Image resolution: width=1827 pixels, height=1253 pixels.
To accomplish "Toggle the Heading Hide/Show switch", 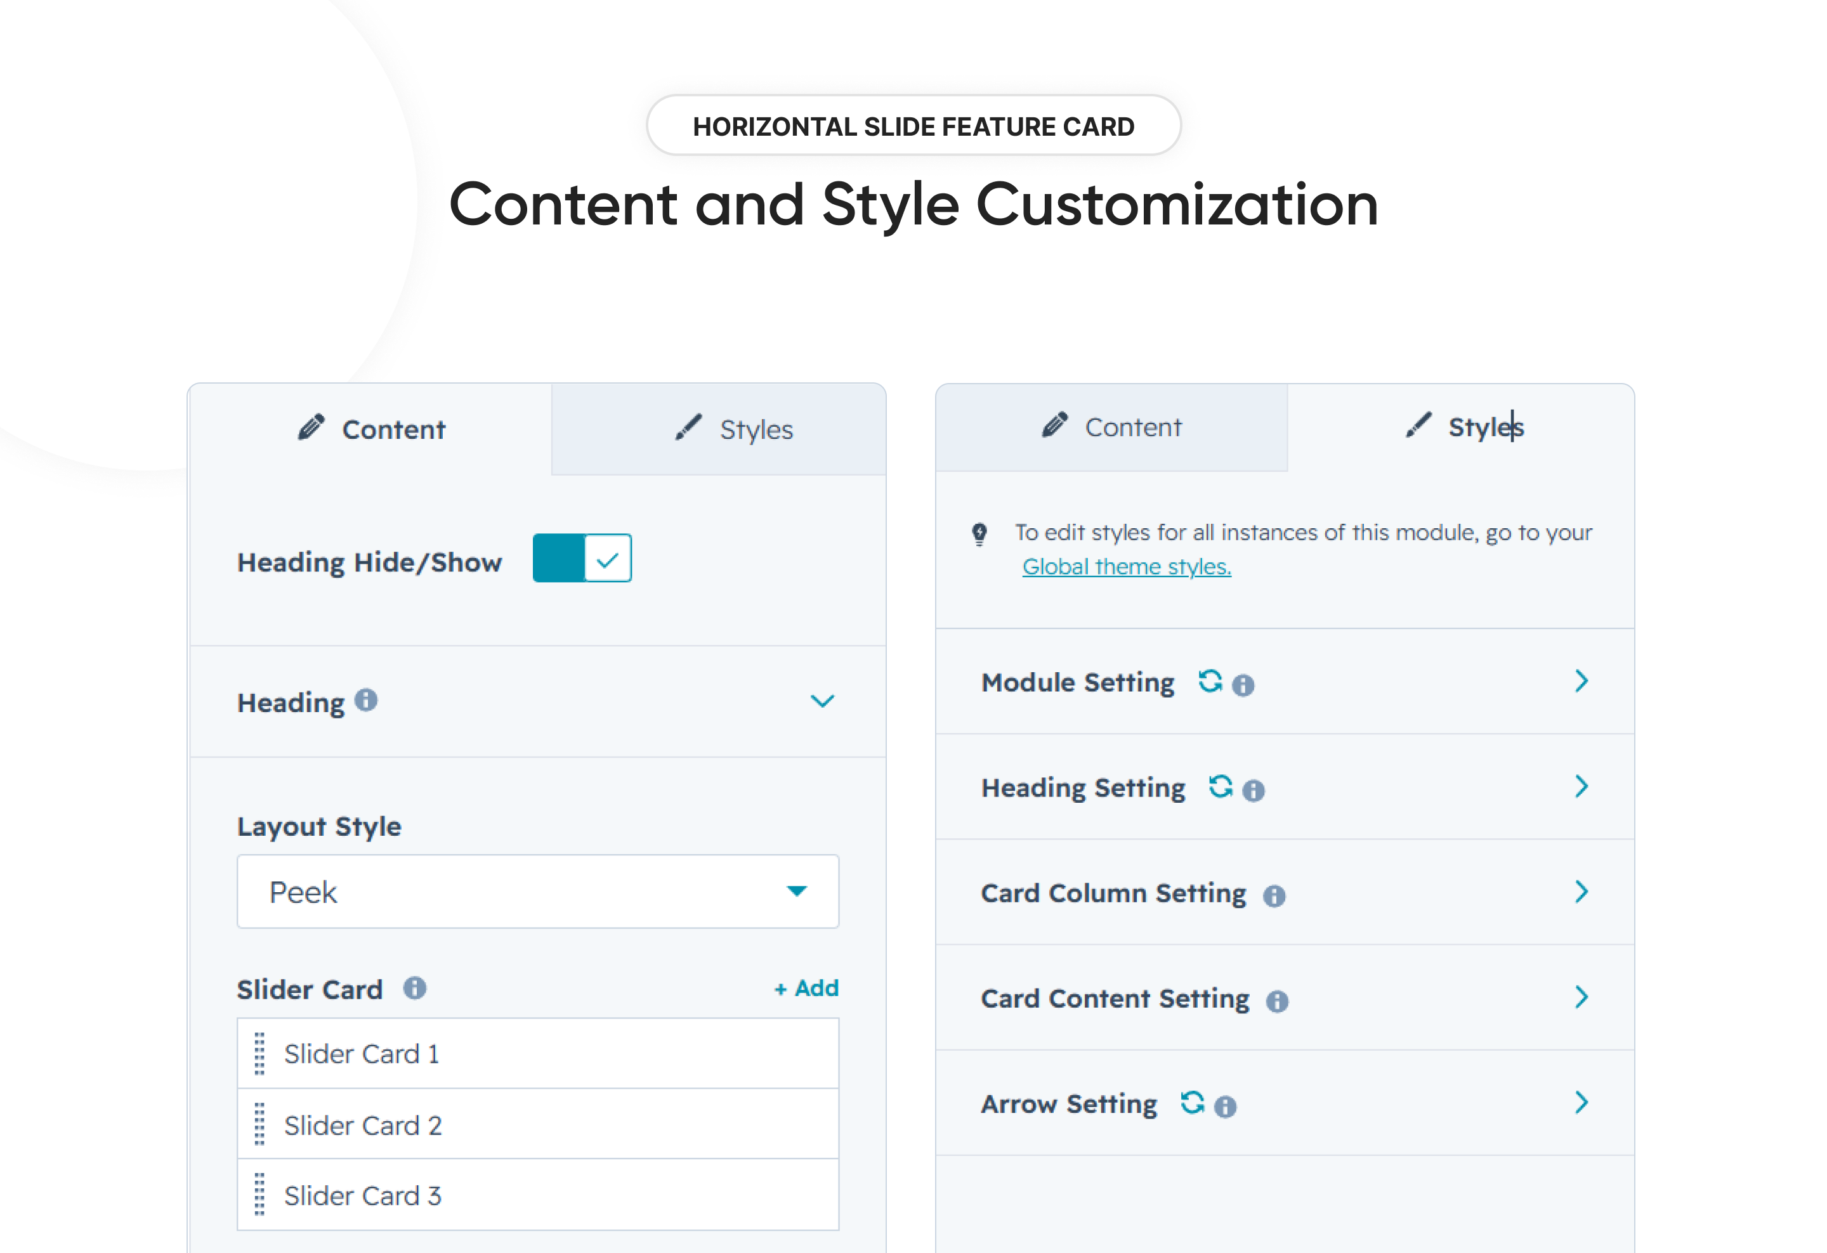I will (x=582, y=559).
